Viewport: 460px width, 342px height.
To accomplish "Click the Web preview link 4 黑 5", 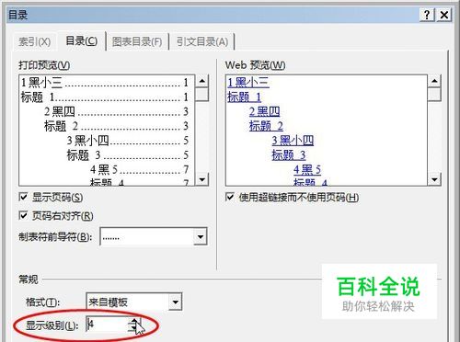I will pyautogui.click(x=307, y=169).
